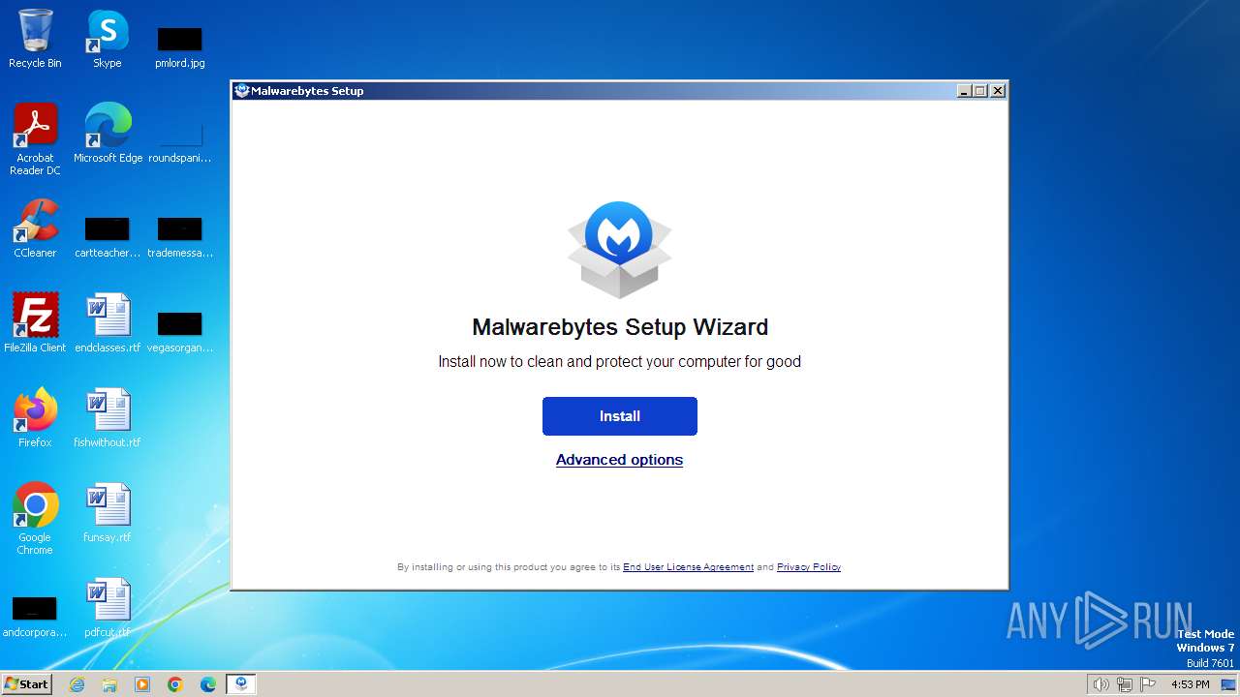1240x697 pixels.
Task: Select the endclasses.rtf document
Action: [x=107, y=322]
